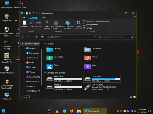Go forward with the forward arrow
Screen dimensions: 153x114
coord(28,37)
